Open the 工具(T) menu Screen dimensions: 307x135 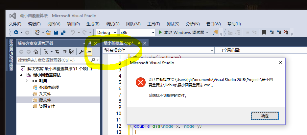click(153, 24)
